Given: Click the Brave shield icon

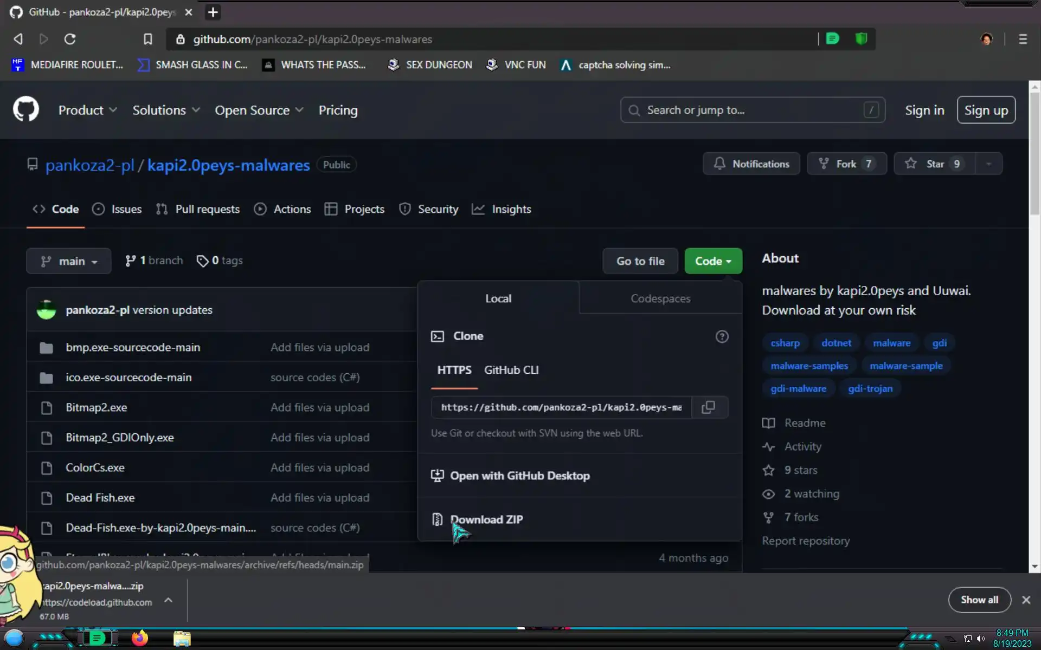Looking at the screenshot, I should (861, 39).
